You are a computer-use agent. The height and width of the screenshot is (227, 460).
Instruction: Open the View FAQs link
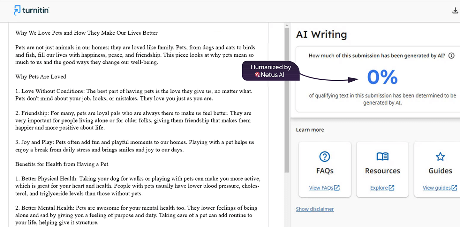click(321, 188)
